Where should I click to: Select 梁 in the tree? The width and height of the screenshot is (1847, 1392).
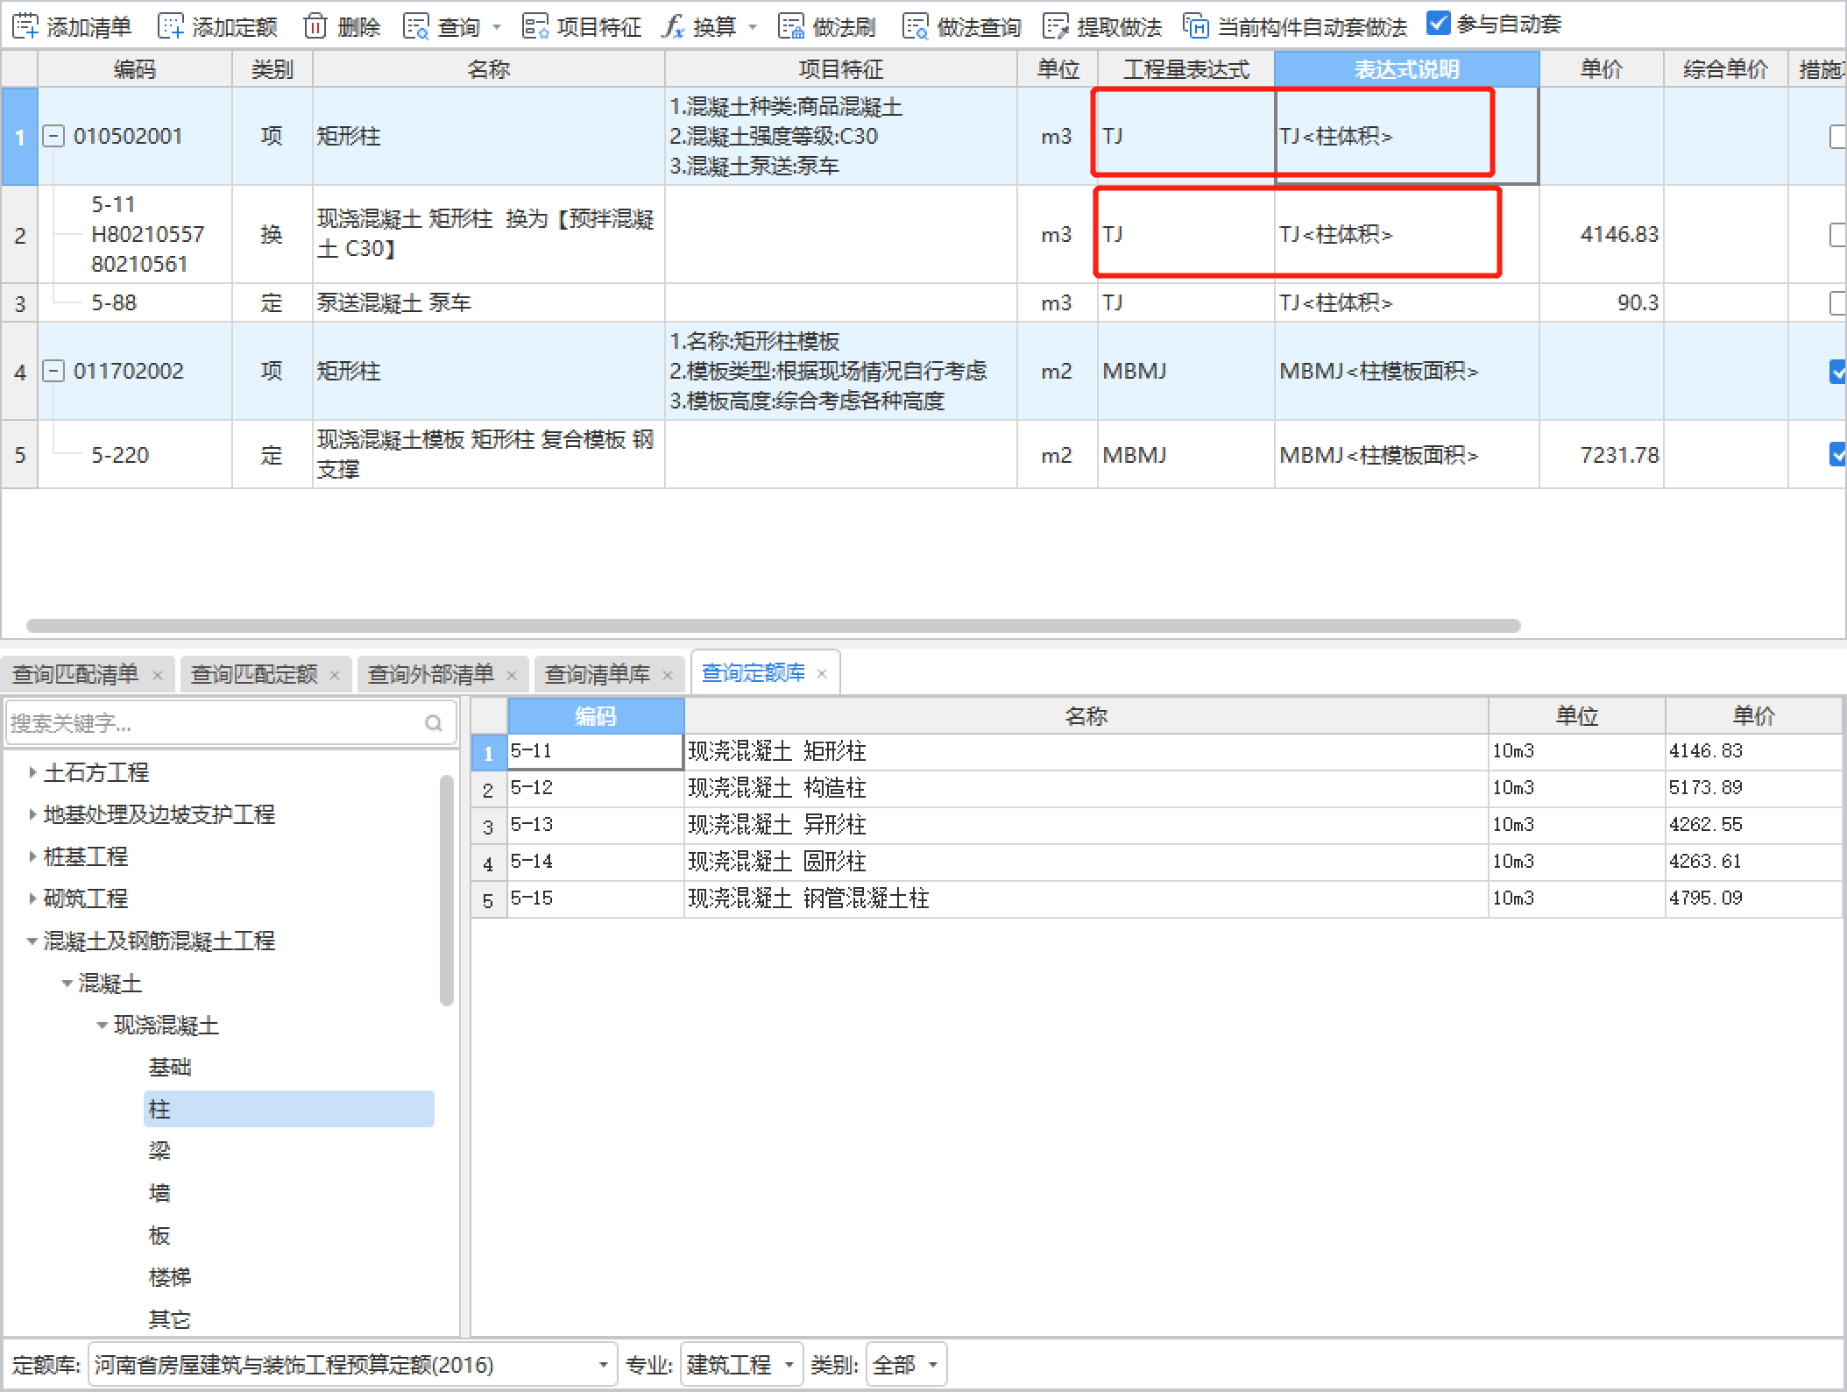pos(159,1151)
